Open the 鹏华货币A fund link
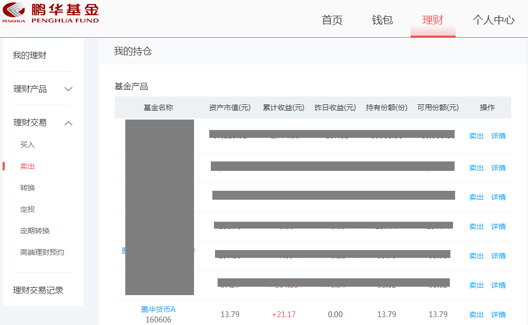Screen dimensions: 528x325 [158, 309]
